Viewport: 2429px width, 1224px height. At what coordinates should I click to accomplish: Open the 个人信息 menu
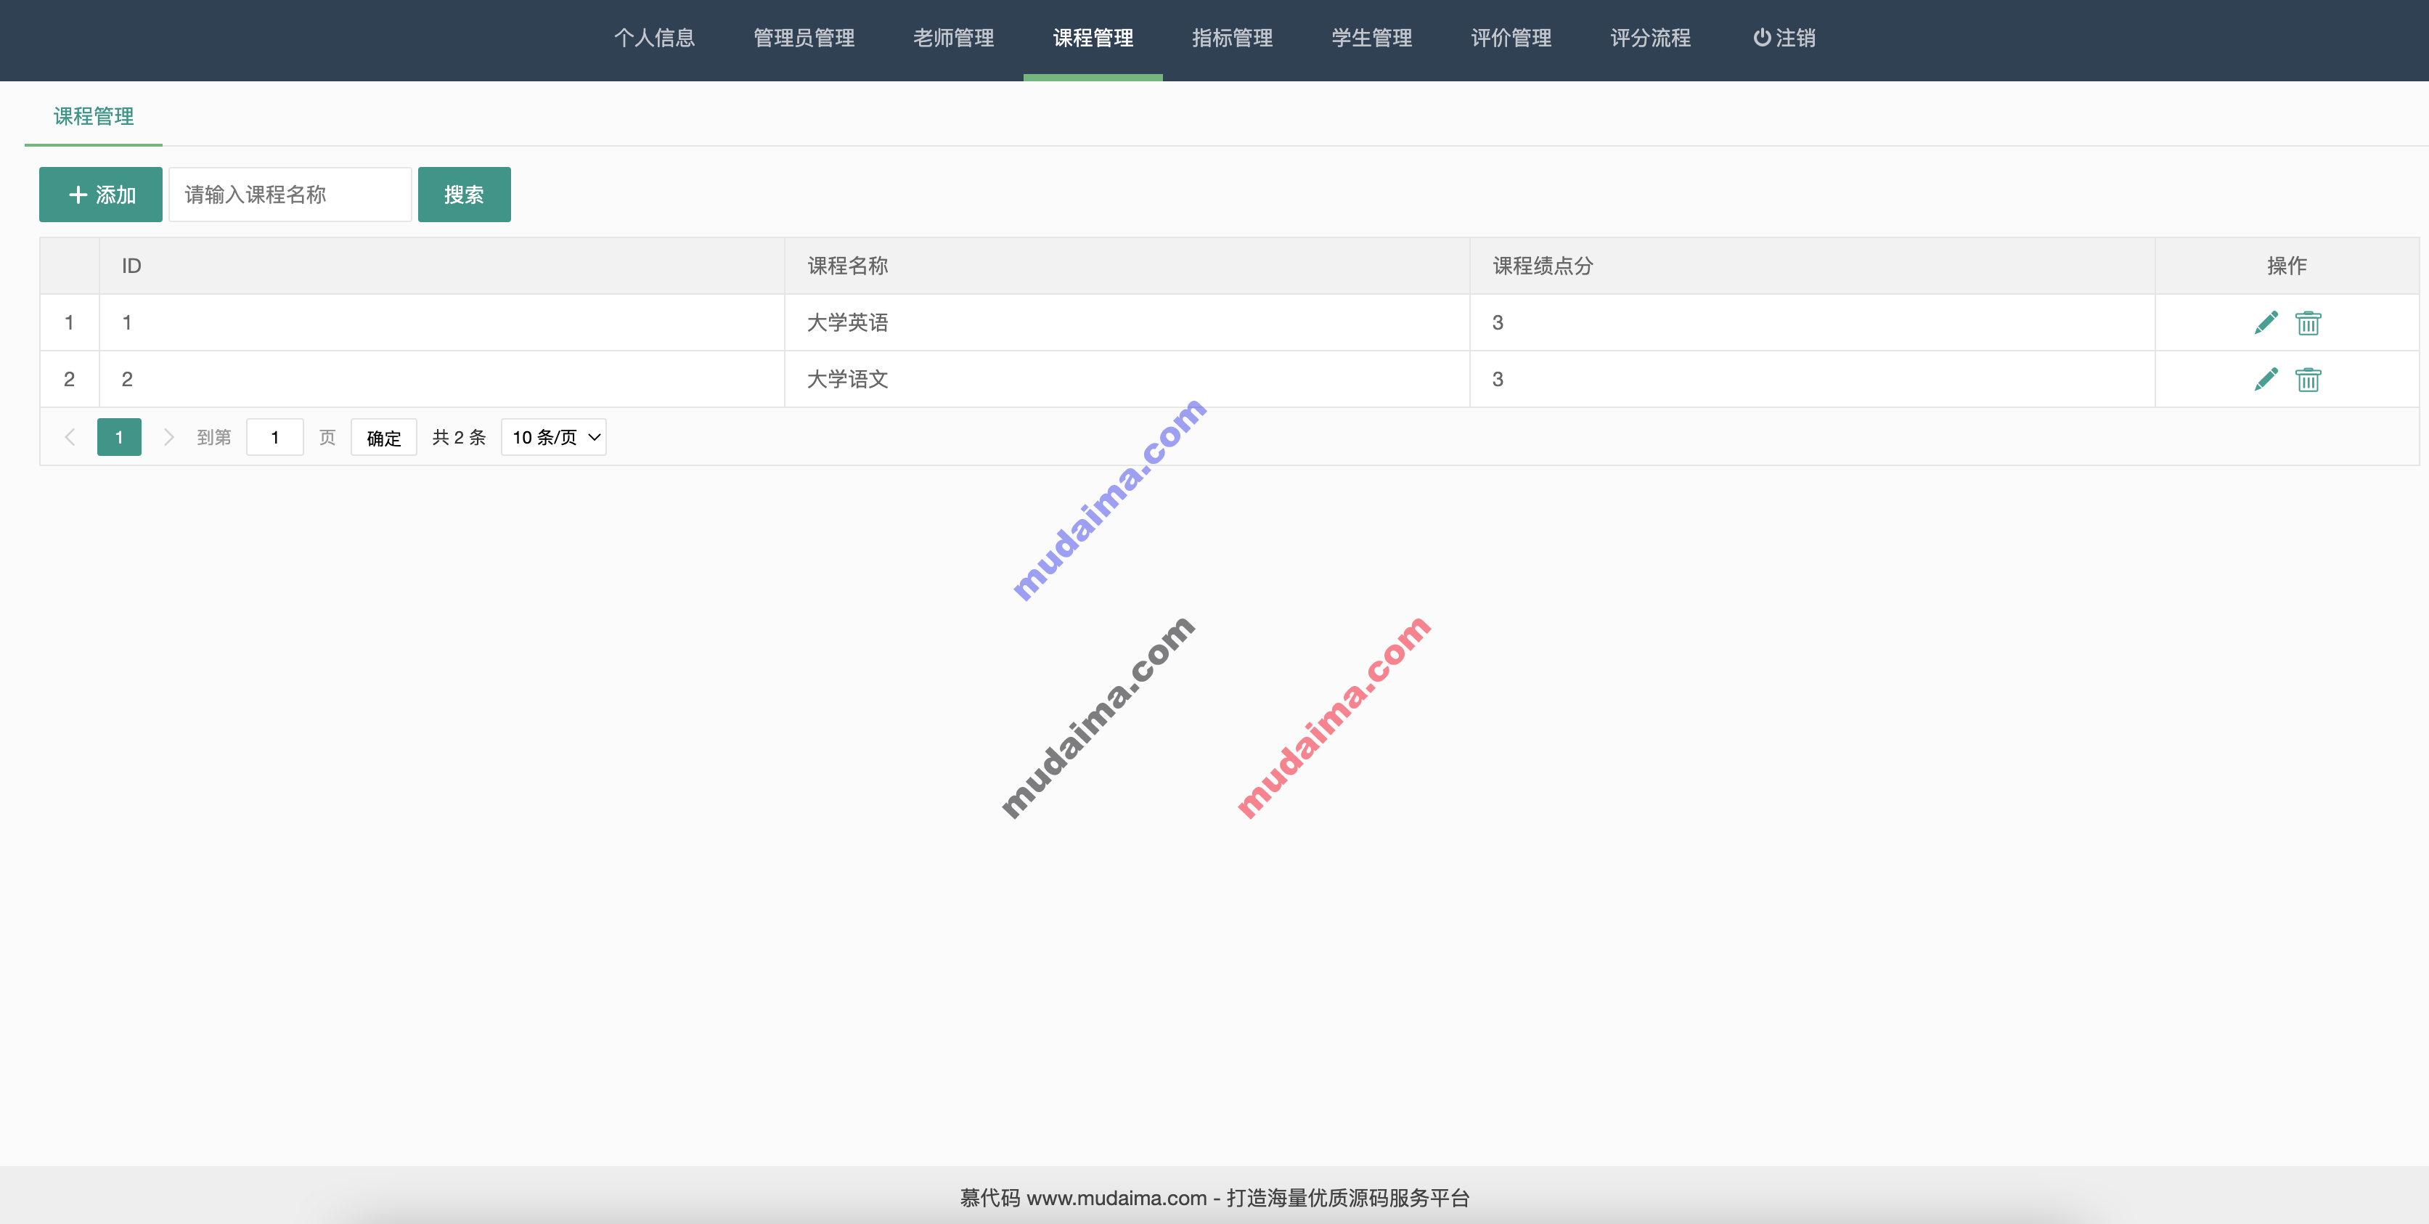click(654, 38)
